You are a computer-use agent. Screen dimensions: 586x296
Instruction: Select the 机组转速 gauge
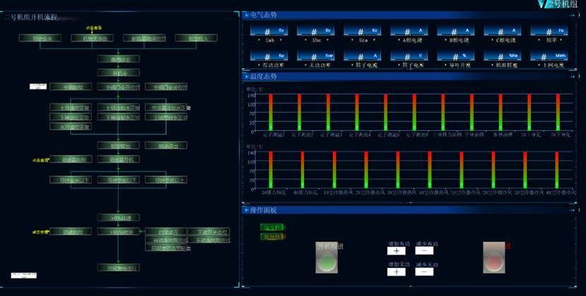[x=503, y=56]
